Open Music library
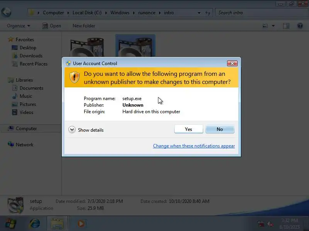 click(x=25, y=96)
